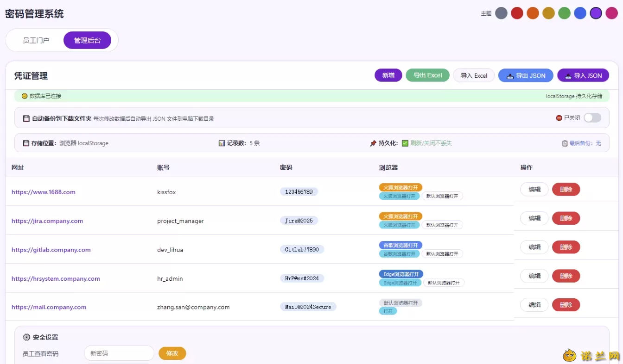Click 默认浏览器打开 in the jira row
The image size is (623, 364).
(442, 225)
